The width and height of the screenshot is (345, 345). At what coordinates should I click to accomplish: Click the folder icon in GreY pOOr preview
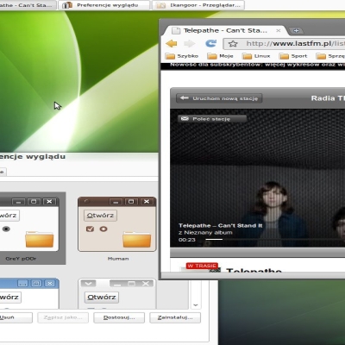point(40,239)
